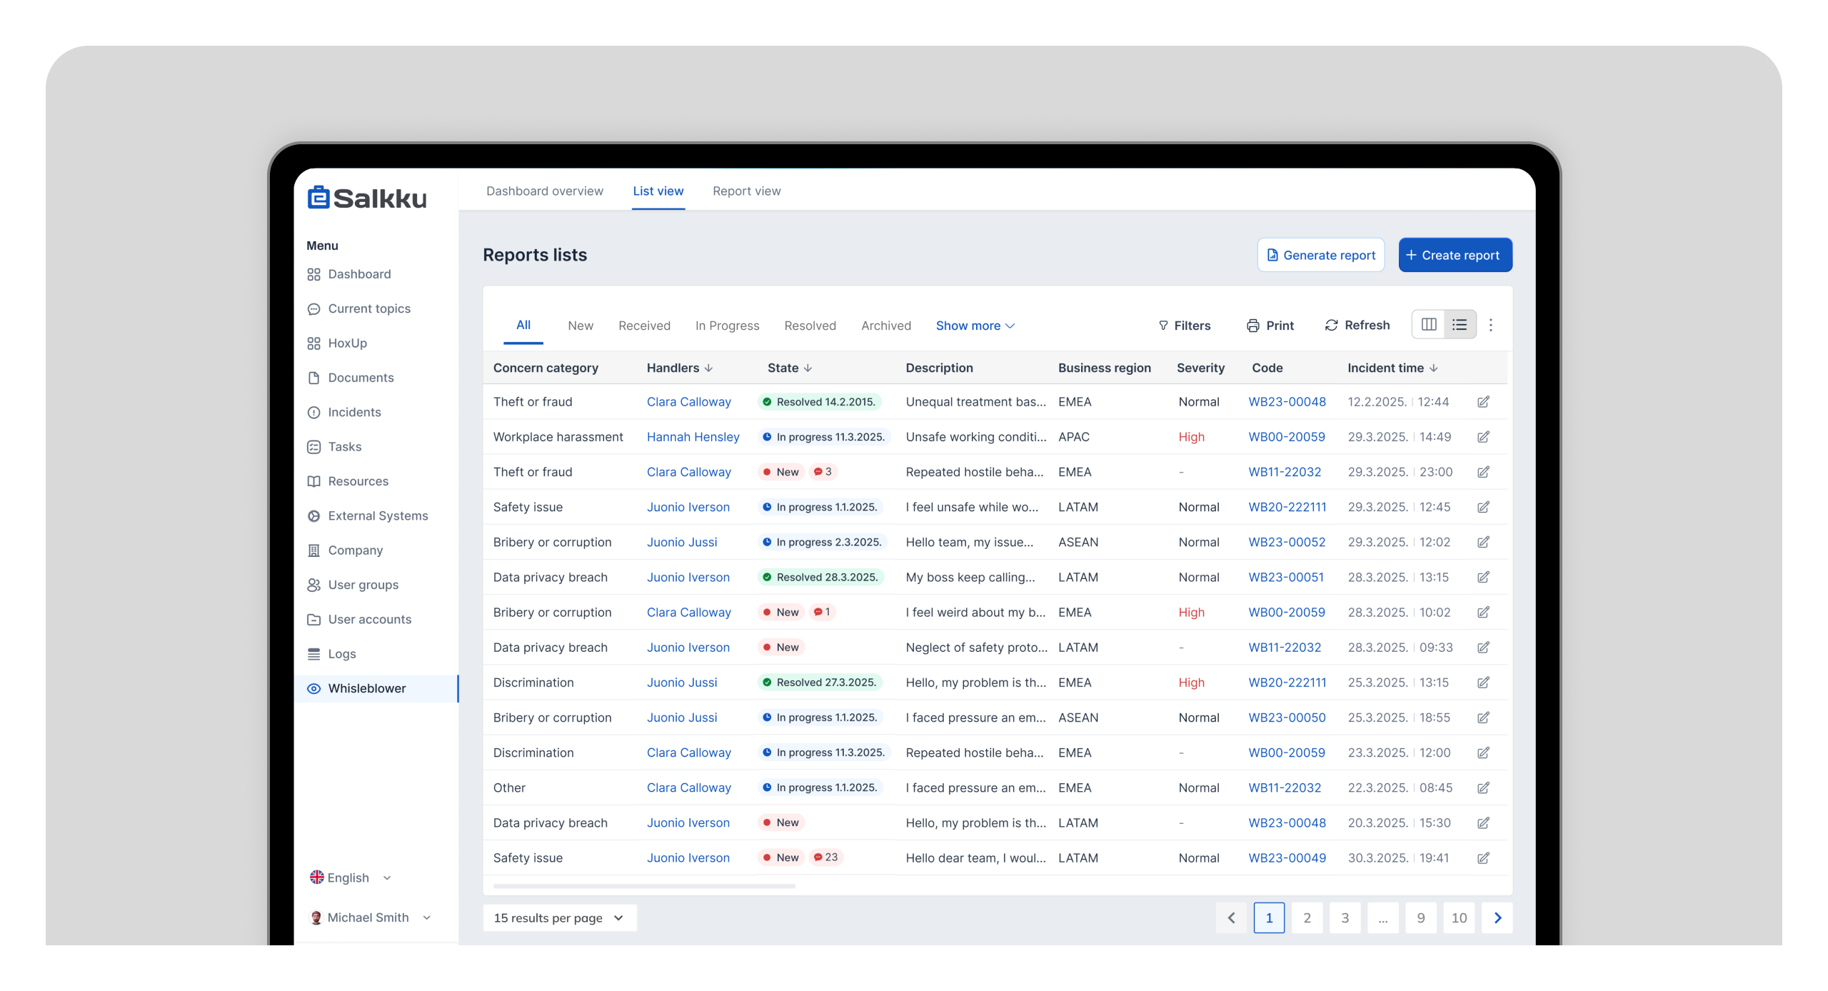Switch to list layout view
The width and height of the screenshot is (1828, 991).
click(x=1460, y=325)
